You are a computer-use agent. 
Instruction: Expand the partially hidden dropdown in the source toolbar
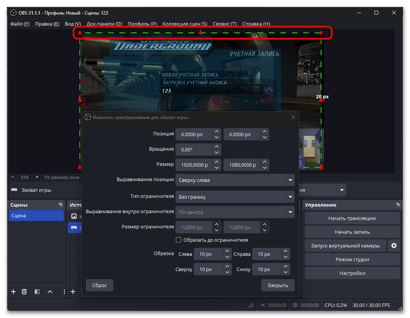(x=341, y=190)
